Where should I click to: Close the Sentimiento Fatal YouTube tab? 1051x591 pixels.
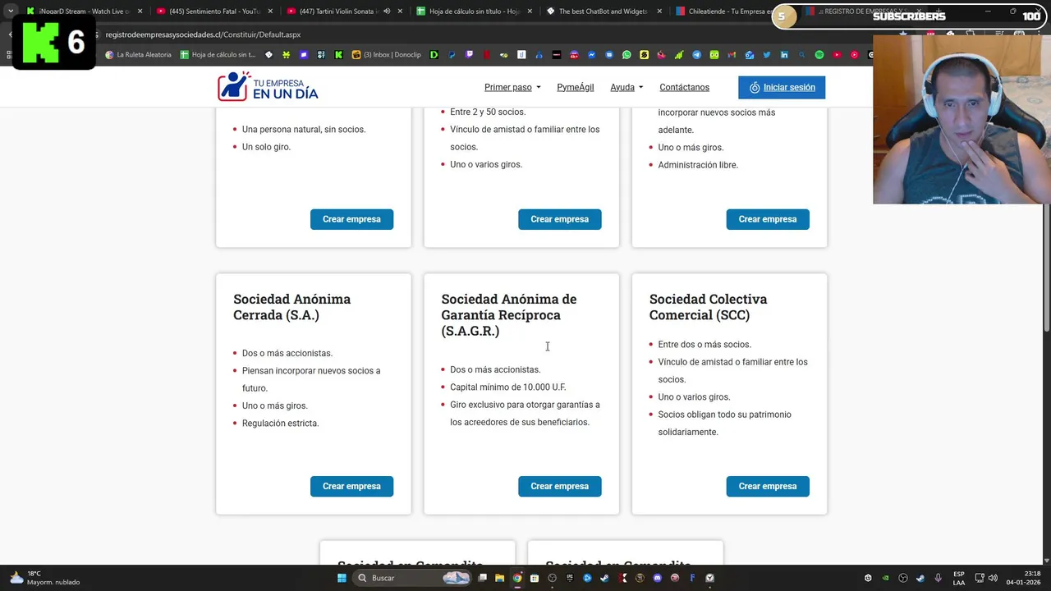[270, 11]
